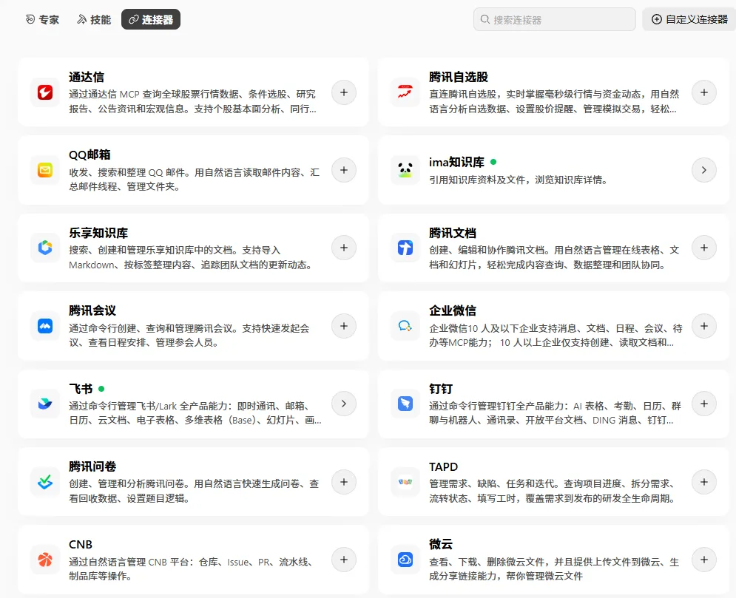Click the 乐享知识库 title text
The height and width of the screenshot is (598, 736).
click(98, 233)
